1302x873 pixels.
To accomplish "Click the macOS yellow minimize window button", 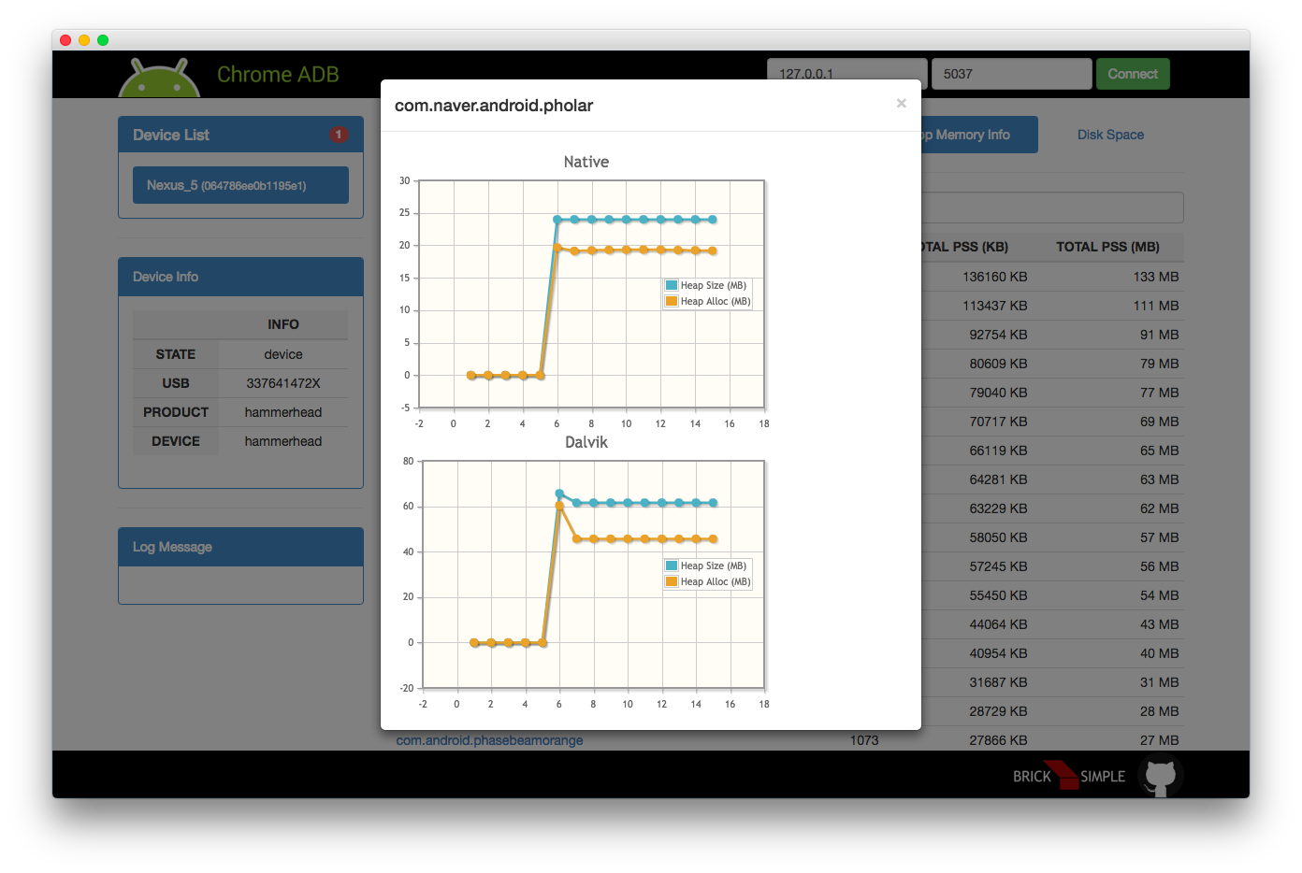I will pyautogui.click(x=84, y=40).
